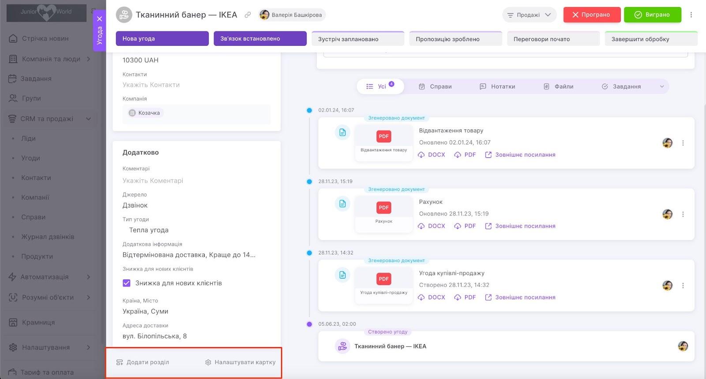Open company Козачка chip
Image resolution: width=706 pixels, height=379 pixels.
pyautogui.click(x=145, y=113)
